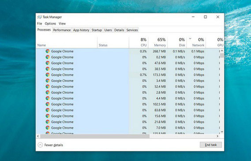
Task: Click the Fewer details label
Action: (54, 145)
